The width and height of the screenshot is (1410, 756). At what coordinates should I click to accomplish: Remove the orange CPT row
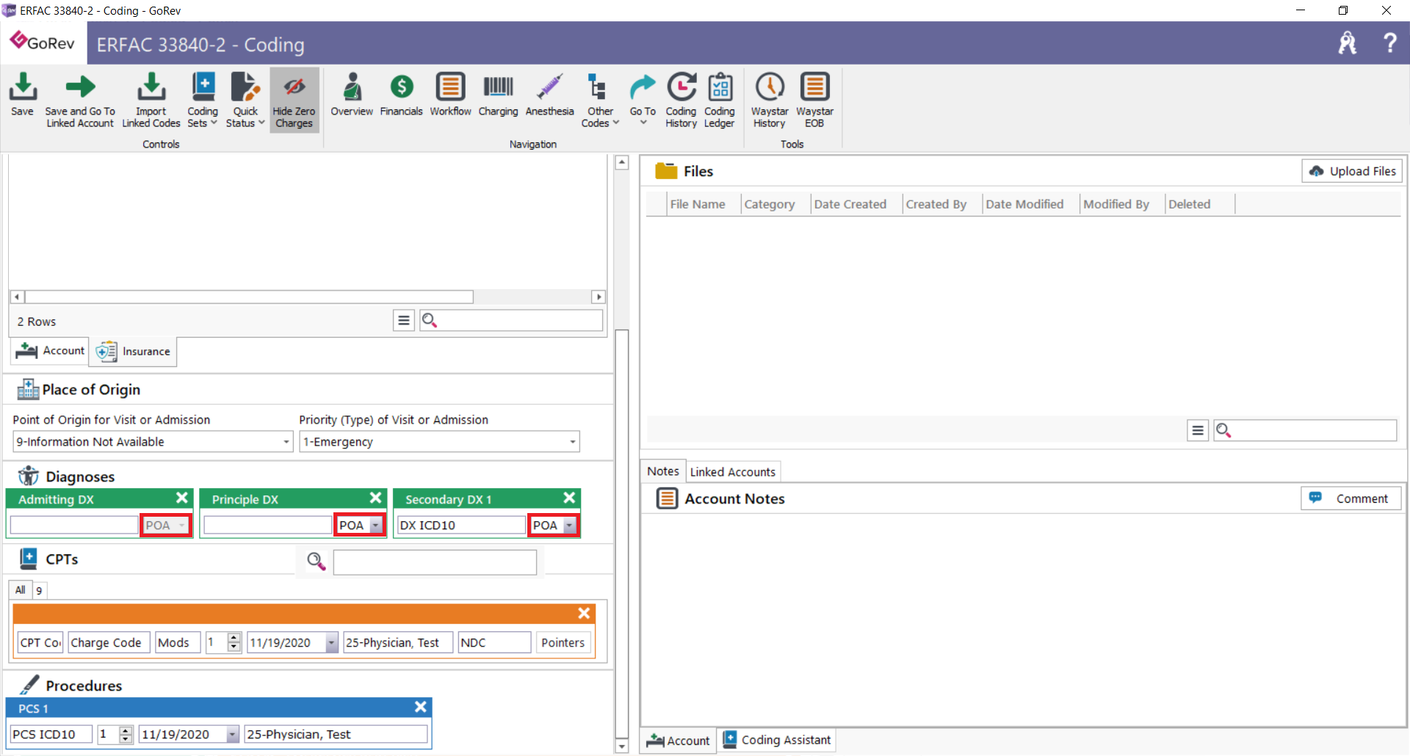click(x=584, y=613)
